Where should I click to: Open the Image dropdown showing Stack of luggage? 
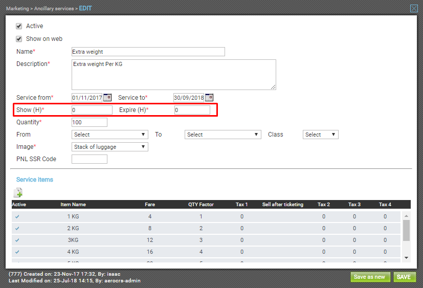tap(110, 147)
